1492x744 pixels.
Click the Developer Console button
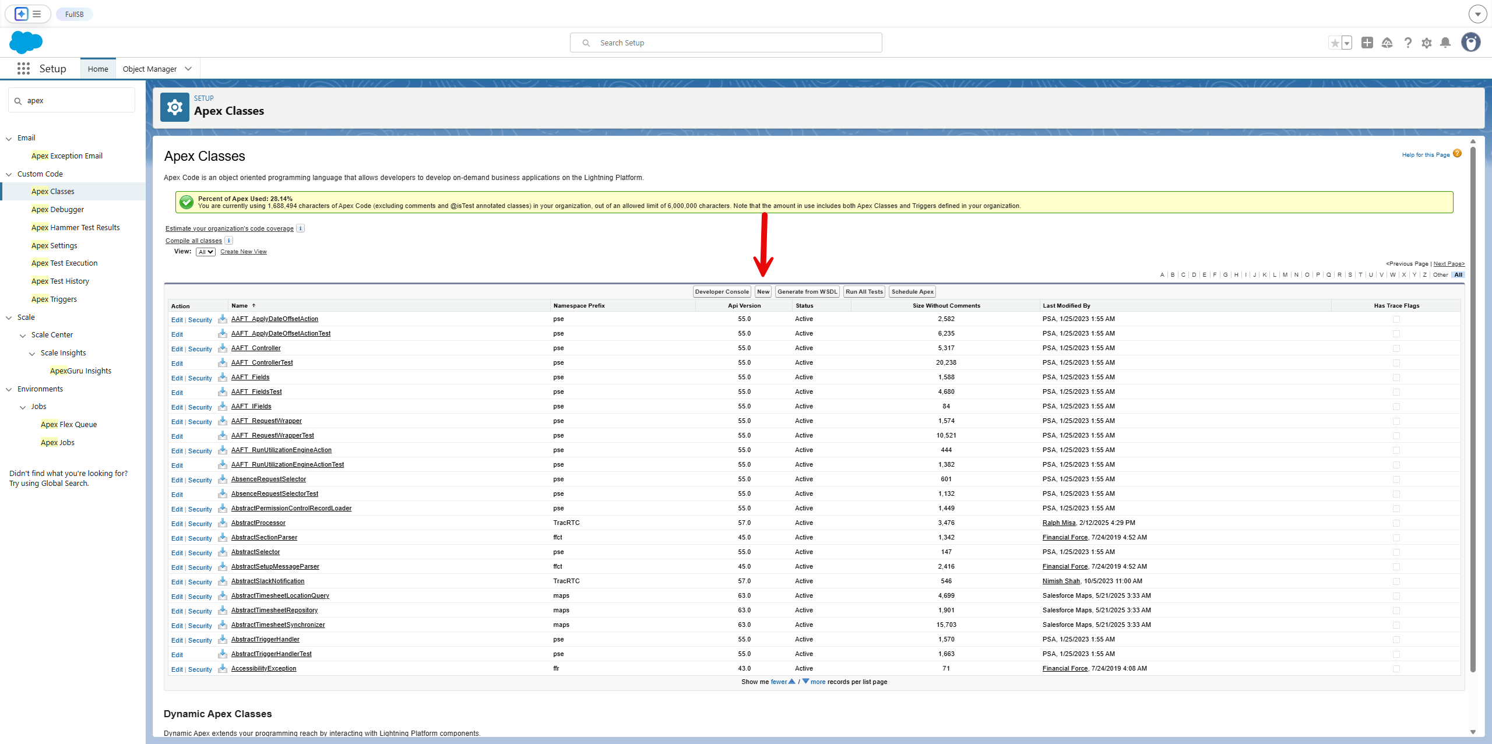[x=722, y=292]
